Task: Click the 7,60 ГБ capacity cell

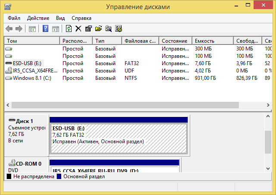Action: coord(203,63)
